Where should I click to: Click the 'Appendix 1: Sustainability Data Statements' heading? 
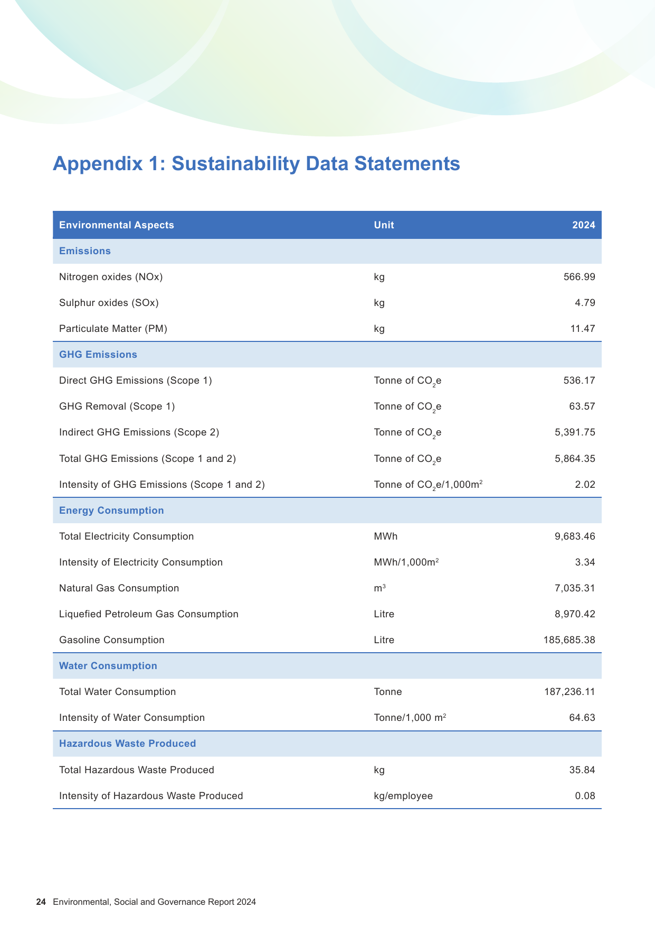pos(257,164)
